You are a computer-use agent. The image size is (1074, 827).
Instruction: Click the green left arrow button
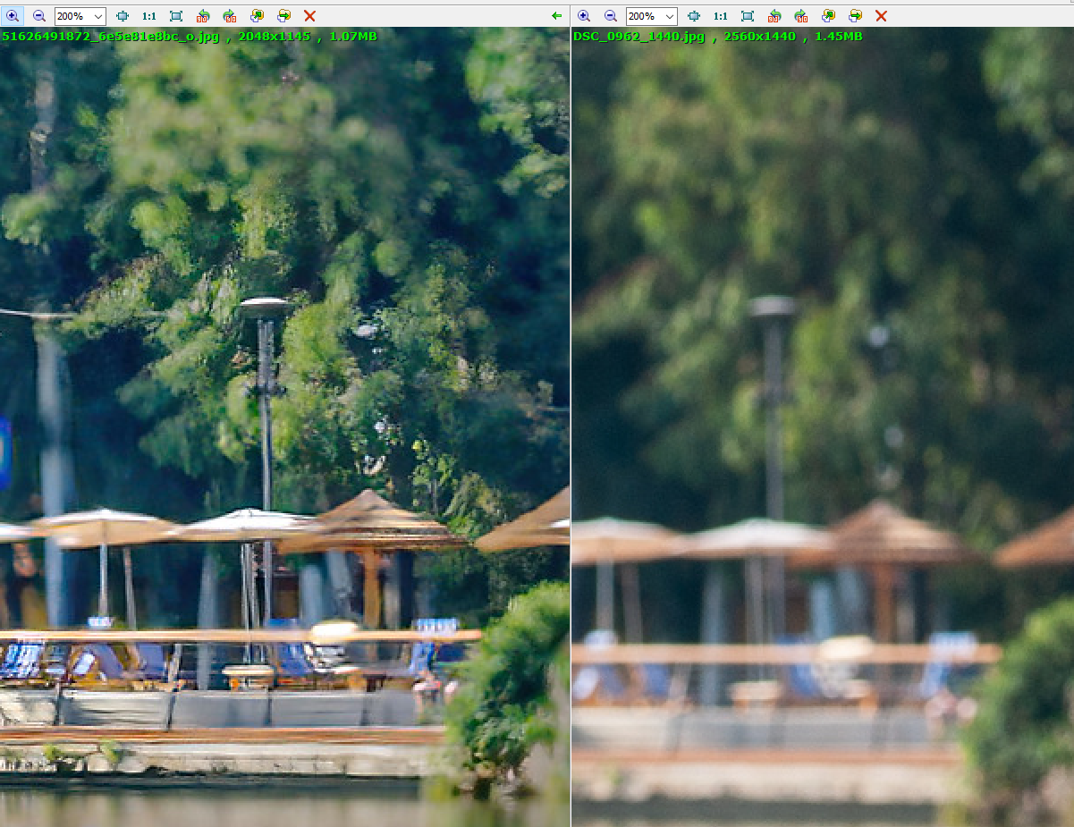pyautogui.click(x=557, y=16)
